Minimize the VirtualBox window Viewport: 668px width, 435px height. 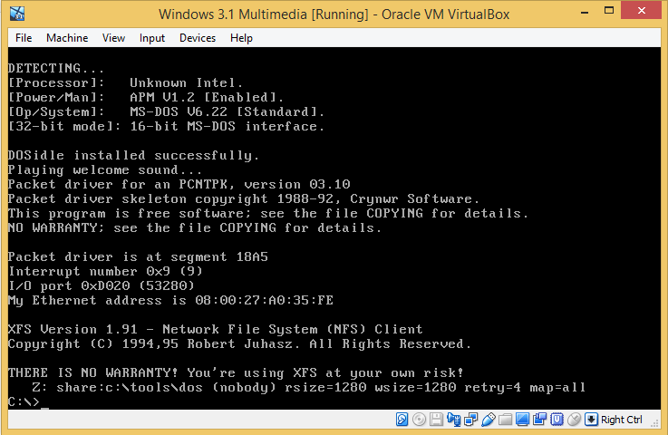pyautogui.click(x=585, y=12)
